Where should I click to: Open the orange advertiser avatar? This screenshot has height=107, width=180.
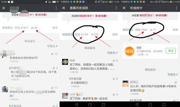point(130,51)
